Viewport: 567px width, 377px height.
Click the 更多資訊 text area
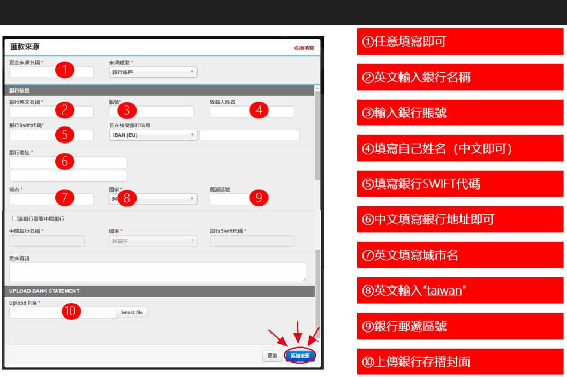(x=157, y=272)
